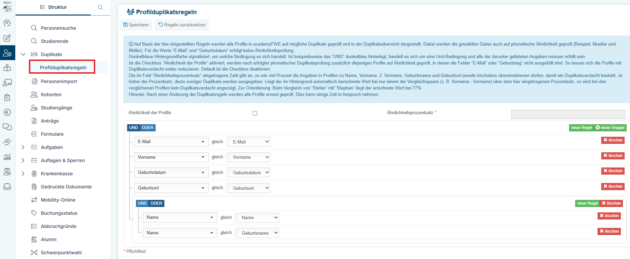Click the statistics chart icon in left sidebar
The image size is (630, 259).
(x=7, y=157)
